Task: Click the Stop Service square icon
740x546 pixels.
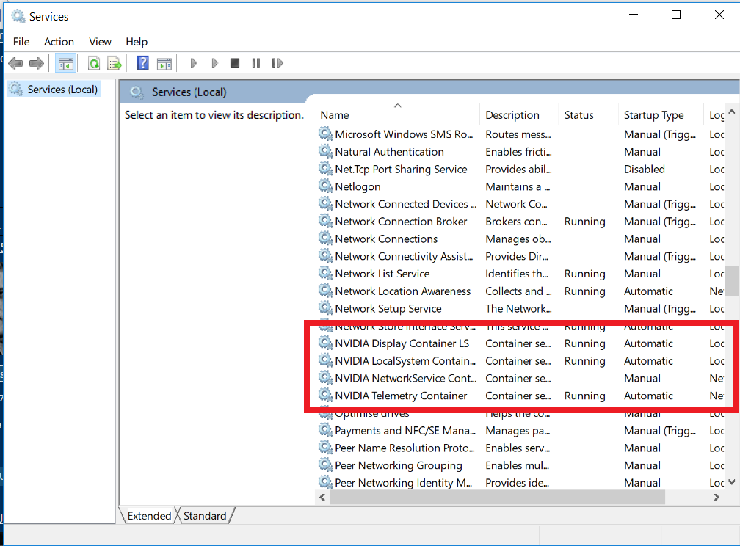Action: pos(235,63)
